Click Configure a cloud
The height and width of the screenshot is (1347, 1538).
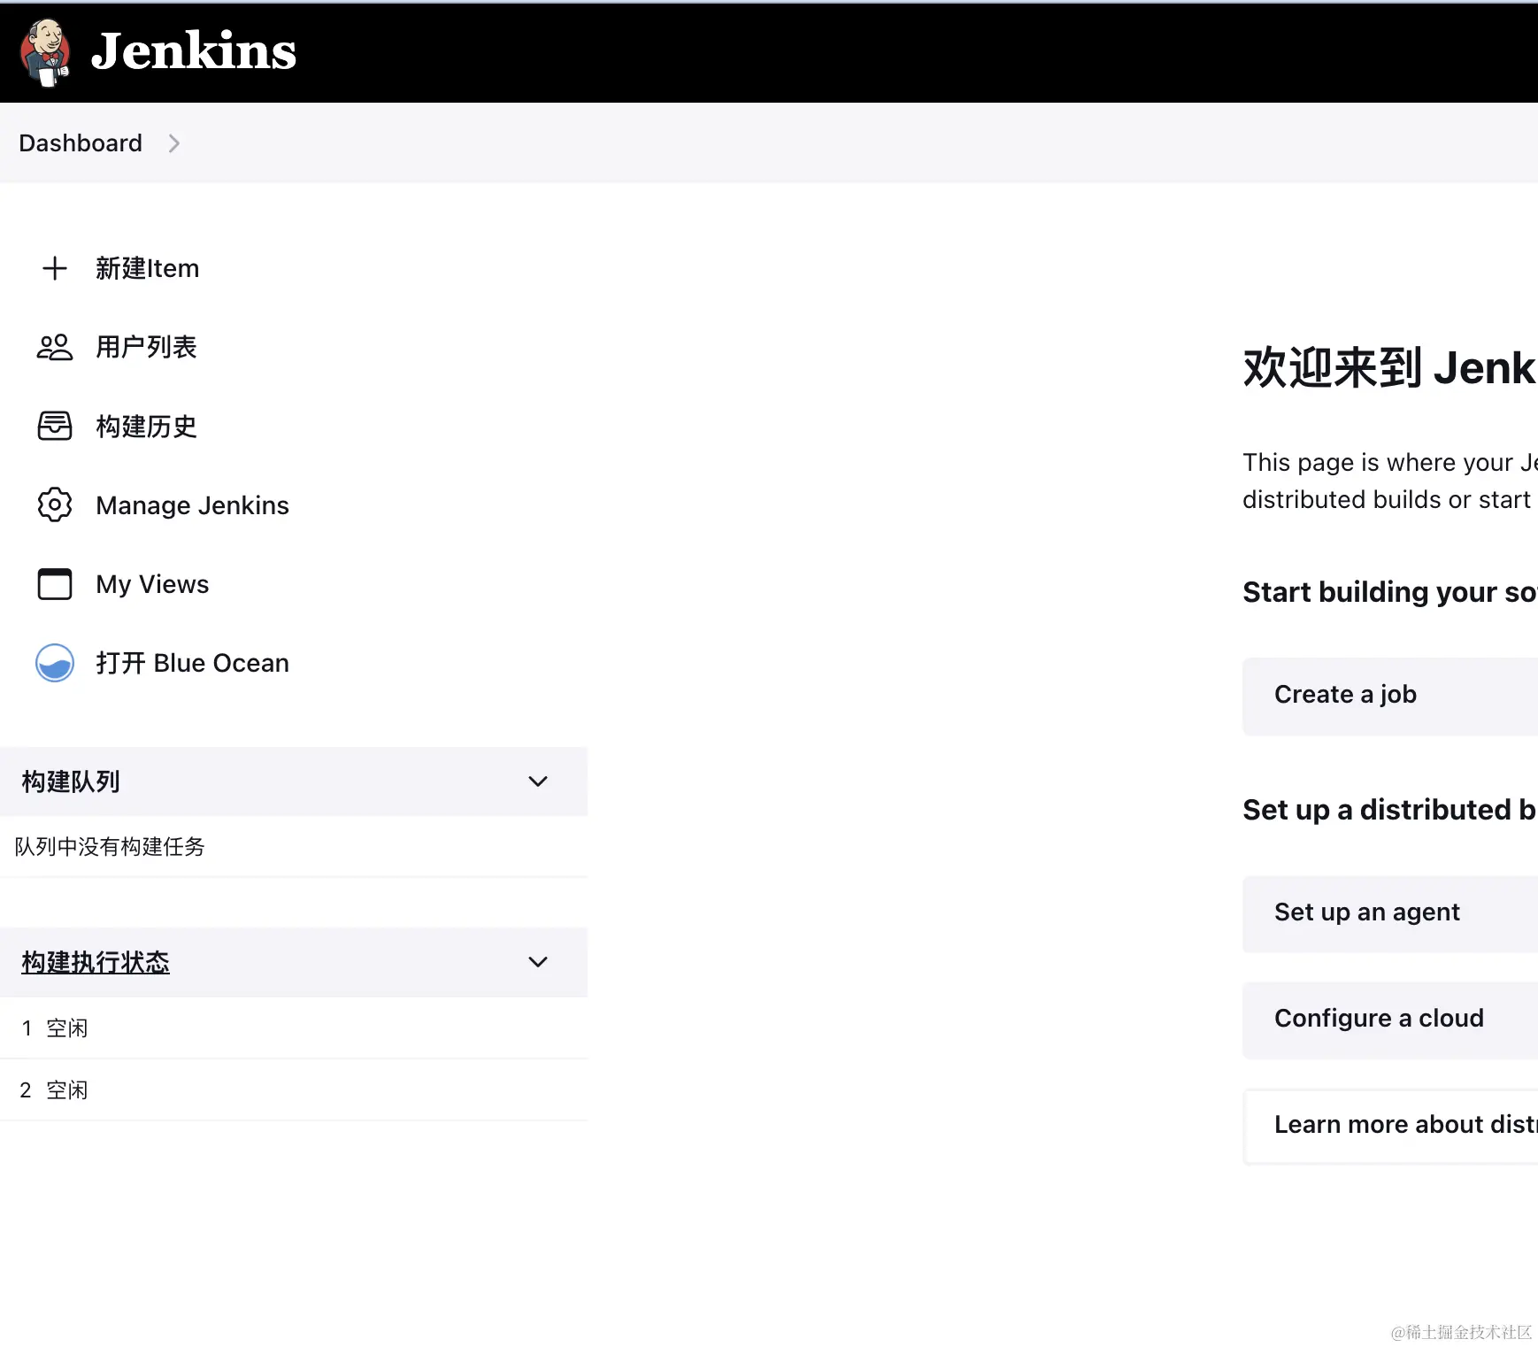point(1390,1020)
